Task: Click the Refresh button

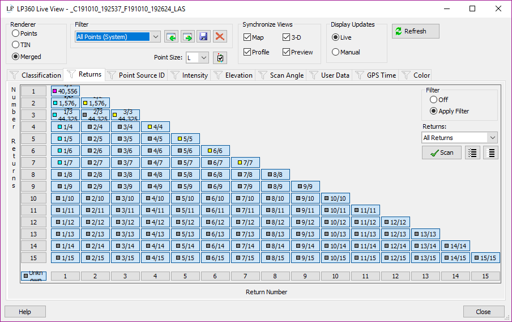Action: [415, 31]
